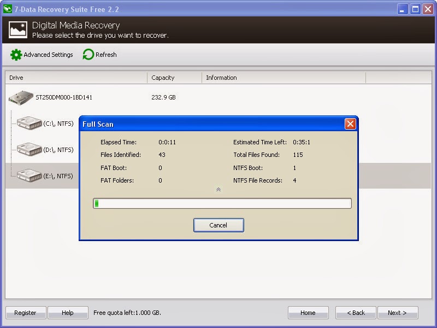
Task: Select the ST250DM000-1BD141 drive name
Action: (x=64, y=97)
